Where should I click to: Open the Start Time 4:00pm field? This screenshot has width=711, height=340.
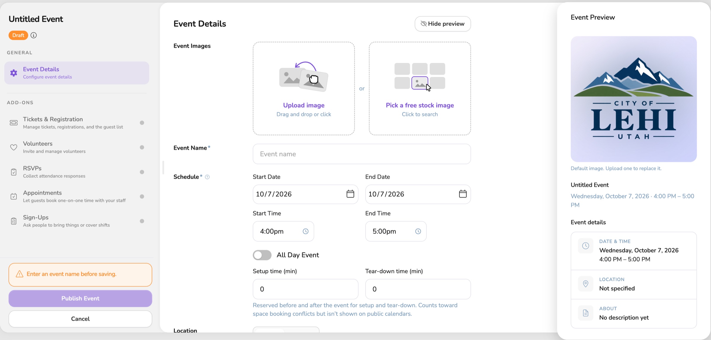[x=283, y=231]
